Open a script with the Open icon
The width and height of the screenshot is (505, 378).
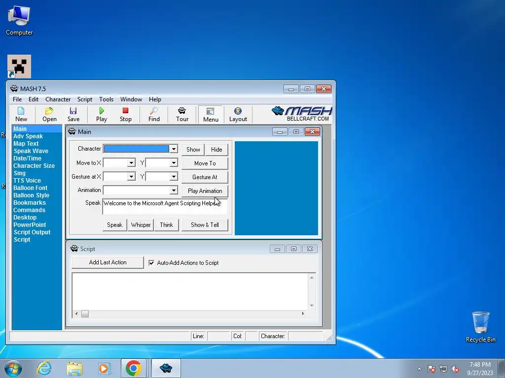click(x=49, y=114)
